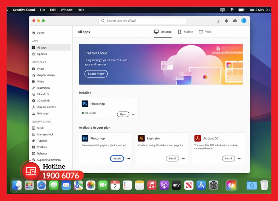Select the Acrobat and PDF category
Viewport: 278px width, 201px height.
pos(44,107)
